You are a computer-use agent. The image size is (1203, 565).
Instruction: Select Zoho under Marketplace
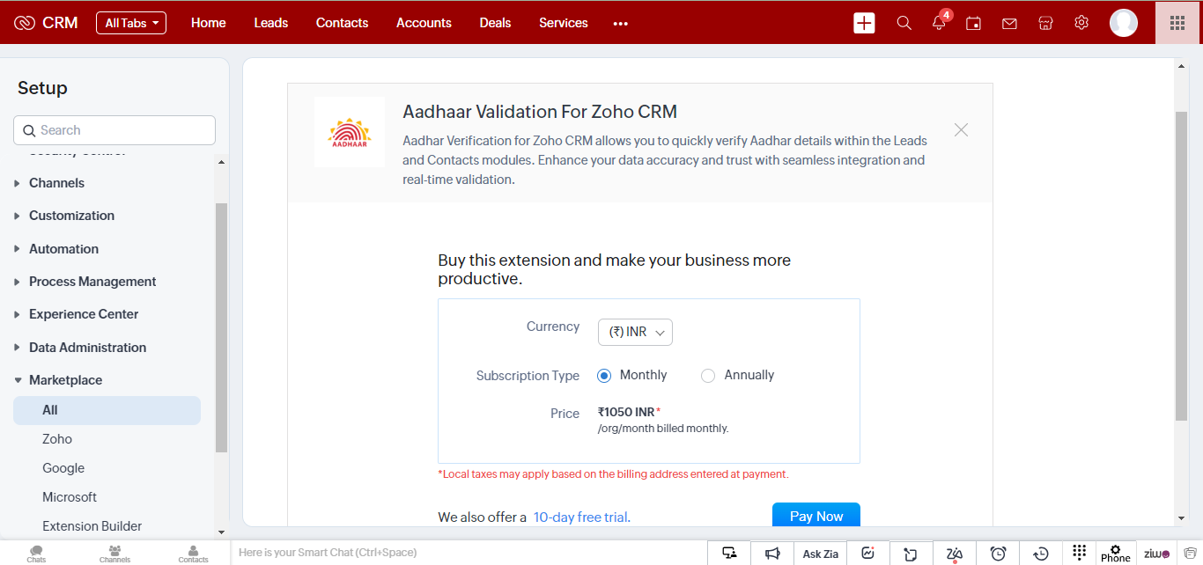[57, 439]
